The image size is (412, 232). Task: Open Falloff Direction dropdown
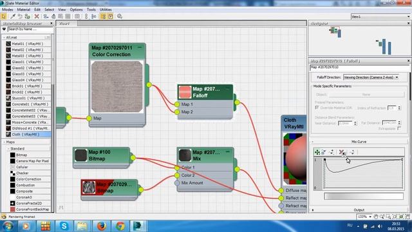point(371,77)
